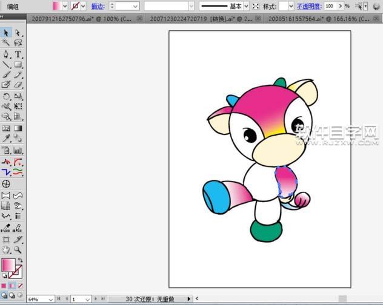Select the Pen tool
383x305 pixels.
(x=6, y=54)
